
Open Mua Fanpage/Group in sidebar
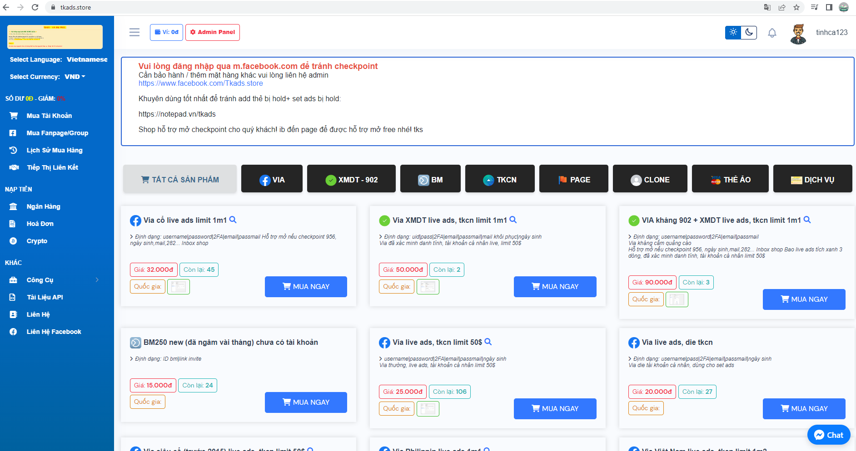click(x=57, y=133)
